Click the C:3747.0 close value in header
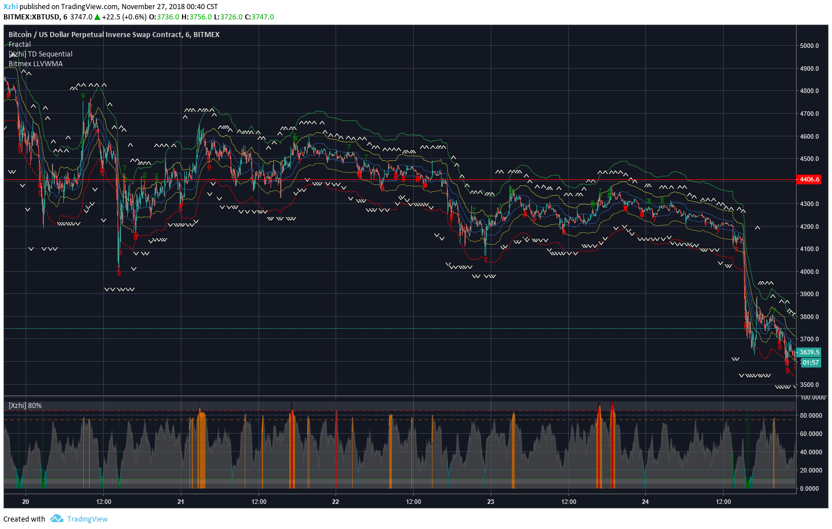The height and width of the screenshot is (529, 832). coord(259,17)
